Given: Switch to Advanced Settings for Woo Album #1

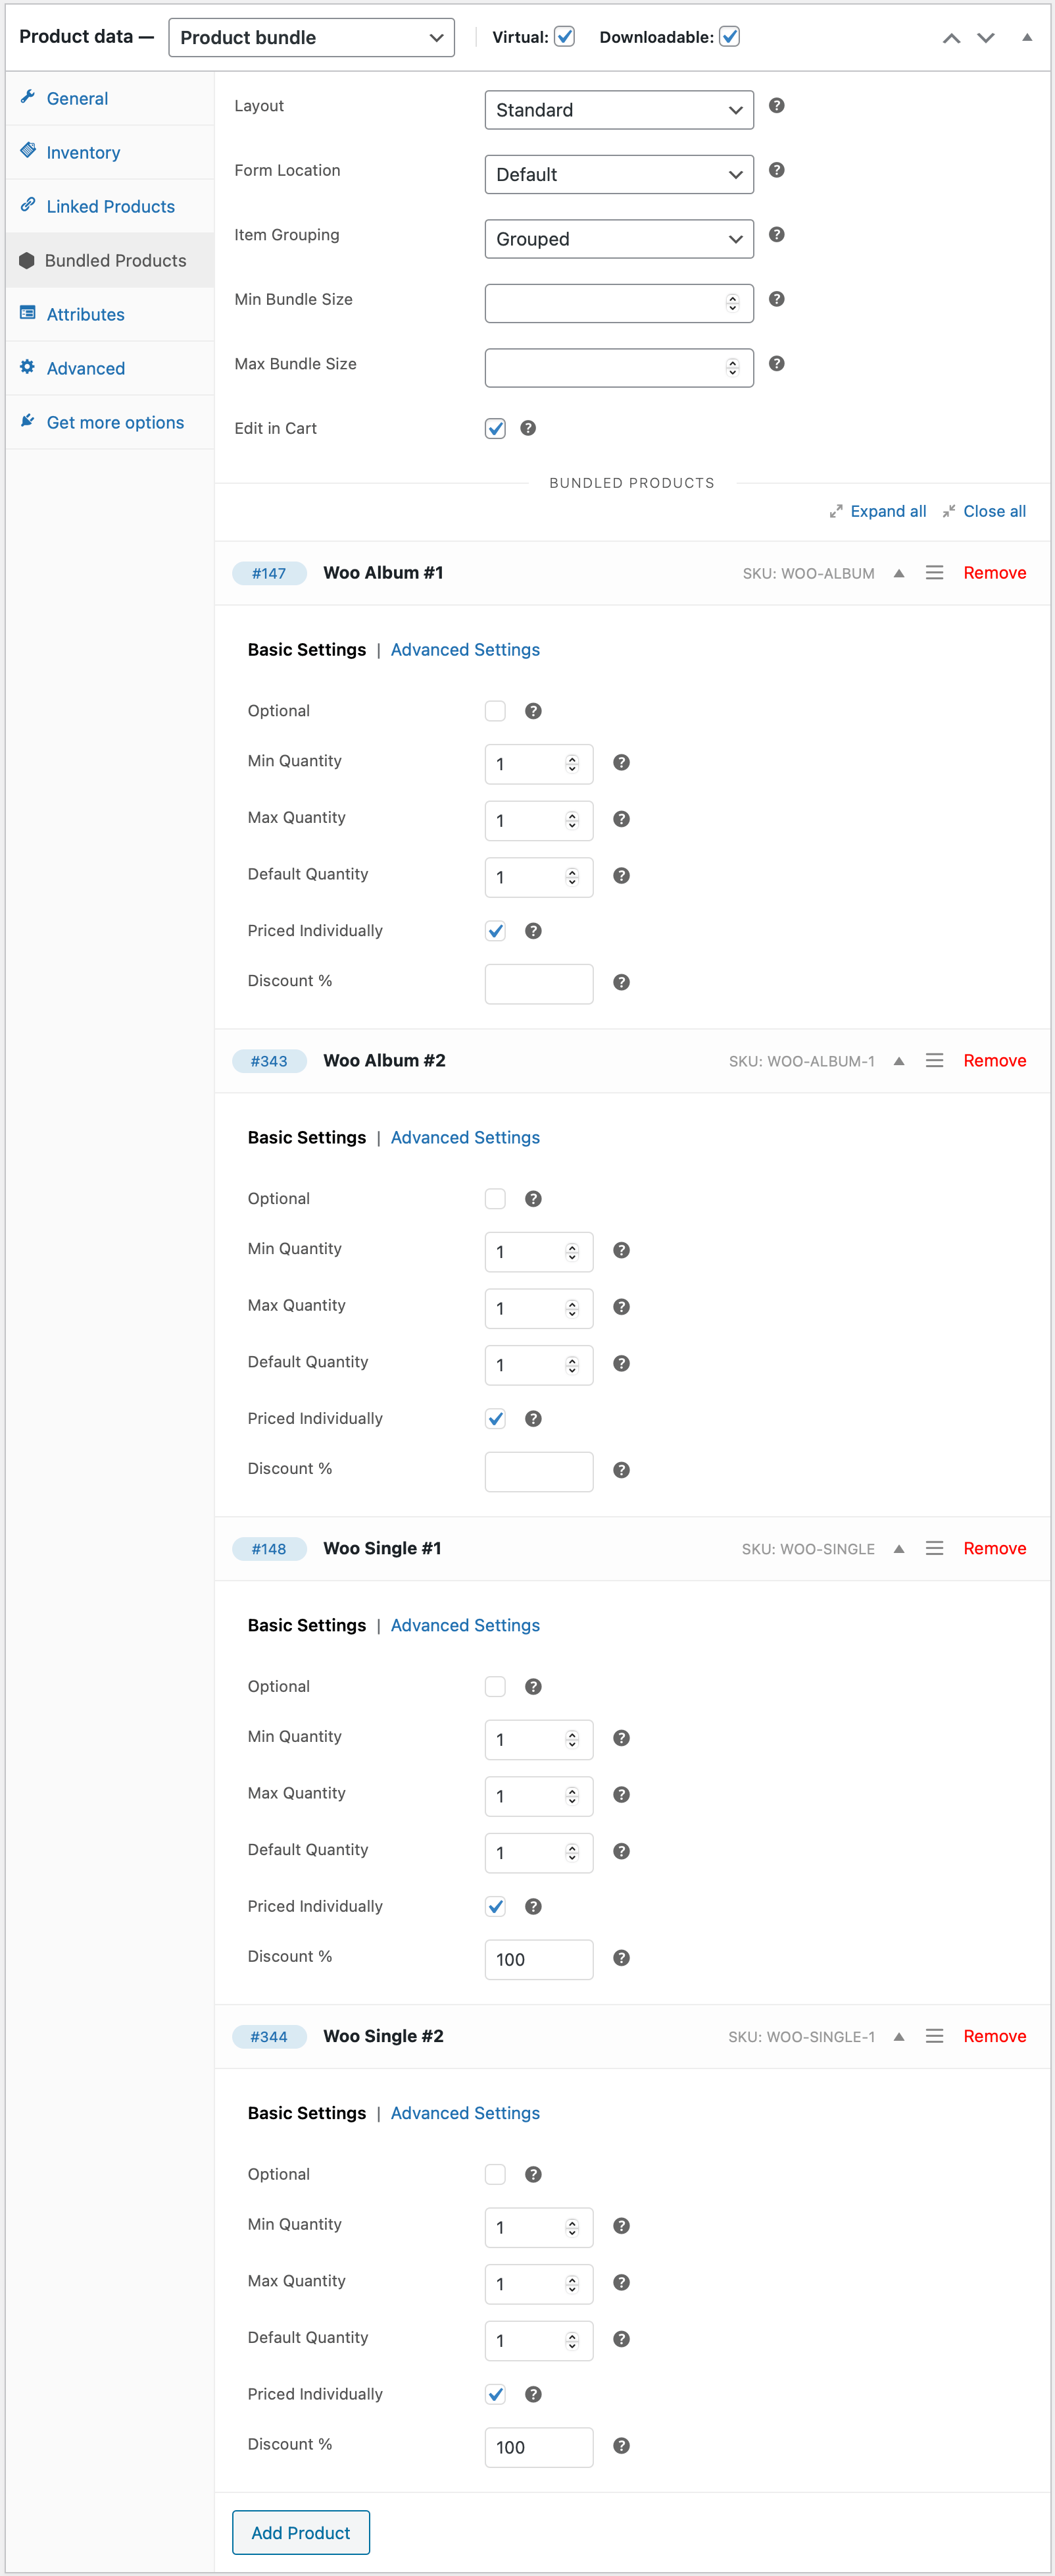Looking at the screenshot, I should click(464, 649).
